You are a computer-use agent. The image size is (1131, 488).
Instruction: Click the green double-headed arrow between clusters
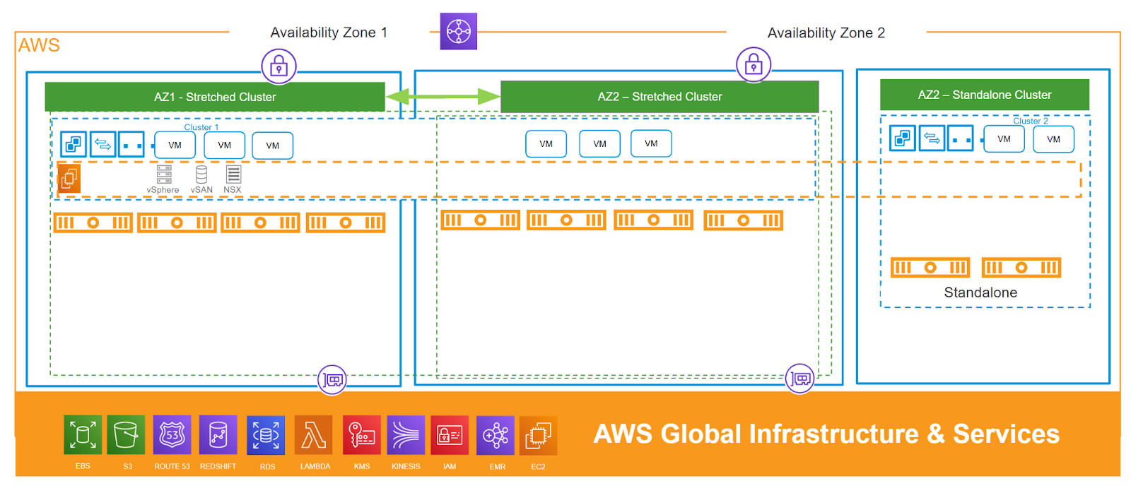(x=443, y=96)
